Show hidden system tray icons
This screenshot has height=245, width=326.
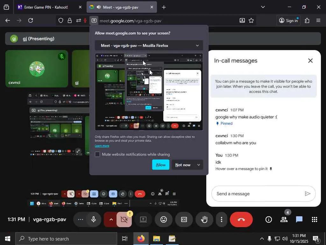262,239
